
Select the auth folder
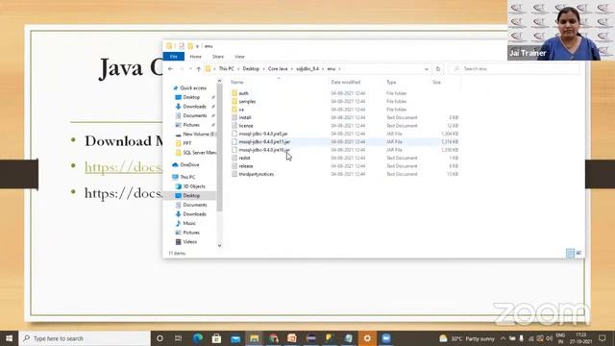pyautogui.click(x=243, y=93)
